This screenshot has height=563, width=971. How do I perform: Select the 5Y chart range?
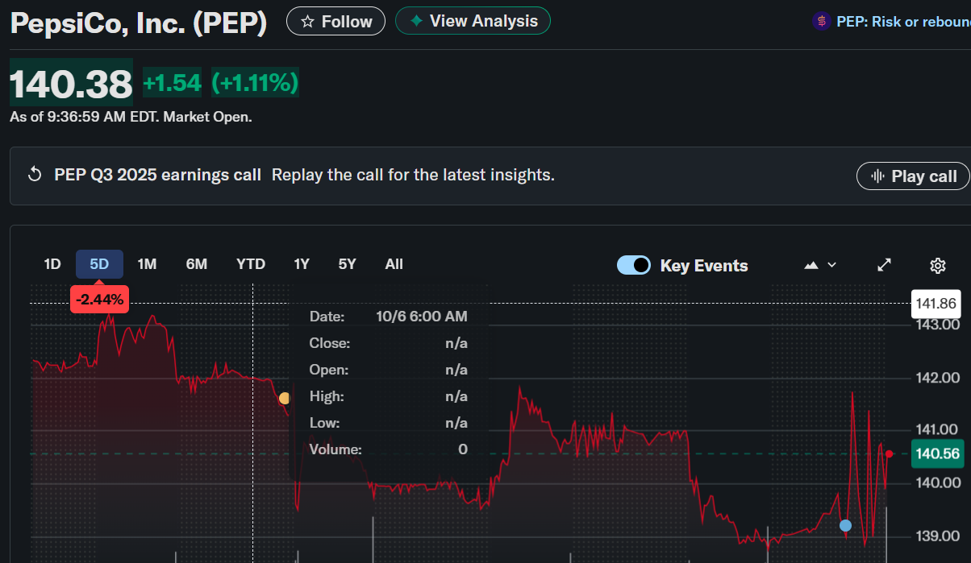tap(347, 264)
